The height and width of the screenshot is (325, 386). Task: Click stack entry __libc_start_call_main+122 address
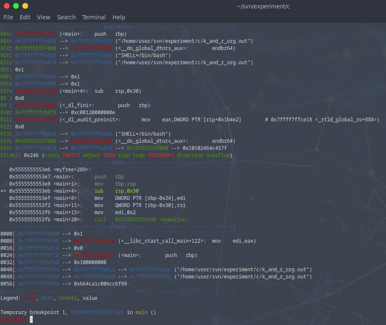point(95,241)
